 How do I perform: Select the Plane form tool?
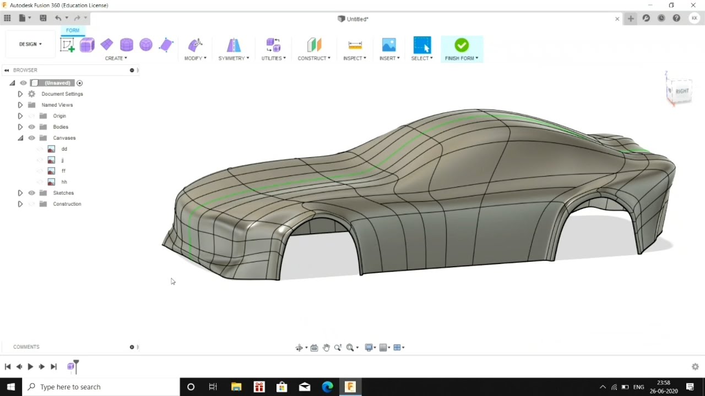pyautogui.click(x=107, y=45)
